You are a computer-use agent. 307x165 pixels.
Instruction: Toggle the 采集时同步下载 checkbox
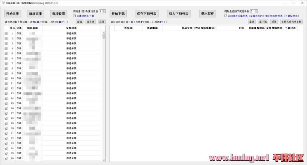pyautogui.click(x=74, y=16)
